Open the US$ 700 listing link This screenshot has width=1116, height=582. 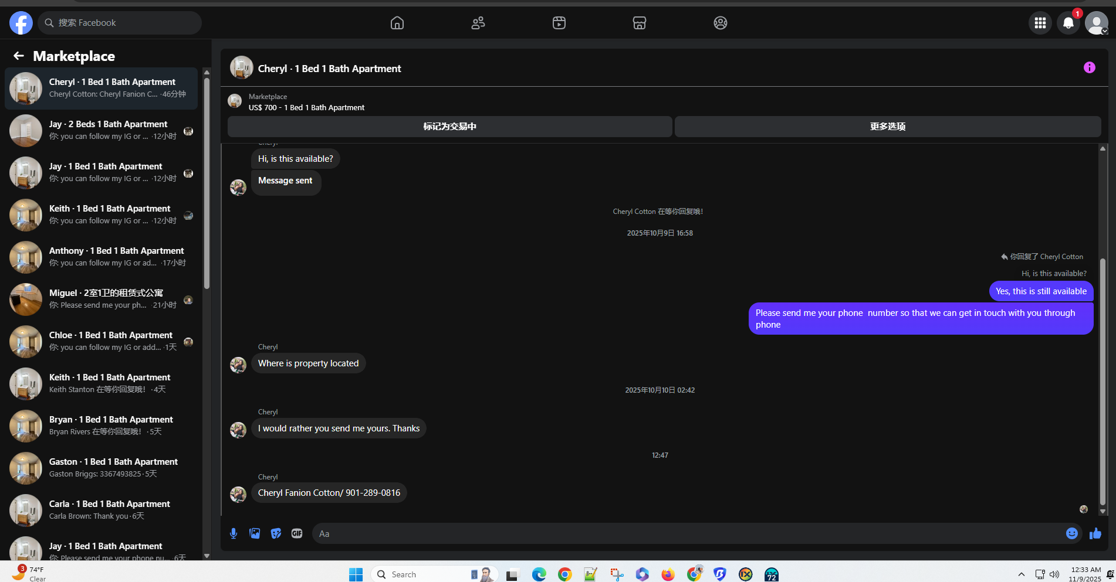point(306,108)
